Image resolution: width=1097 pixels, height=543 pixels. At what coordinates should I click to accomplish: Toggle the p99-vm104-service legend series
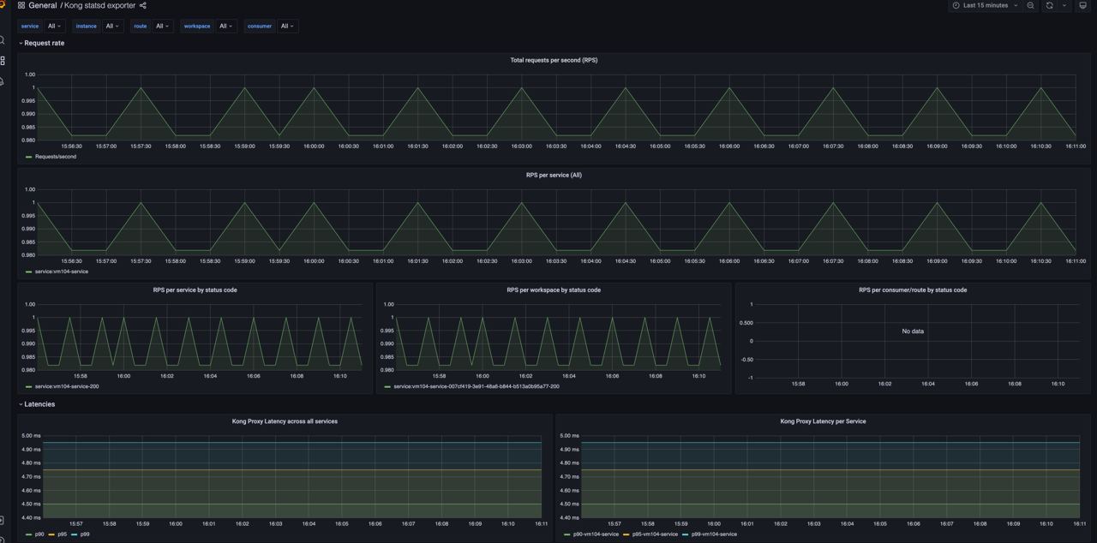click(x=714, y=534)
